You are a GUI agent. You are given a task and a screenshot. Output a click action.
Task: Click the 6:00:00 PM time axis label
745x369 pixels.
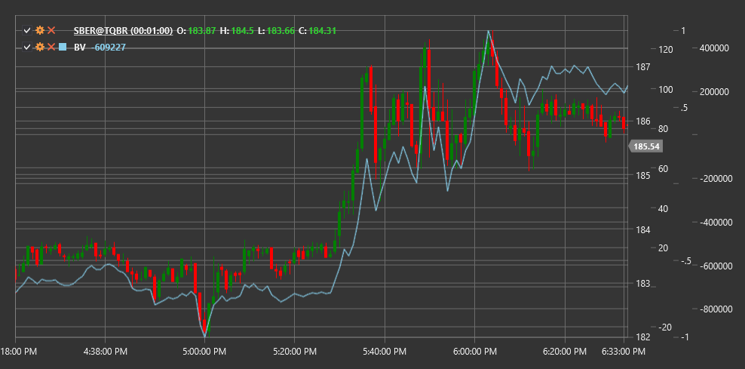click(475, 352)
